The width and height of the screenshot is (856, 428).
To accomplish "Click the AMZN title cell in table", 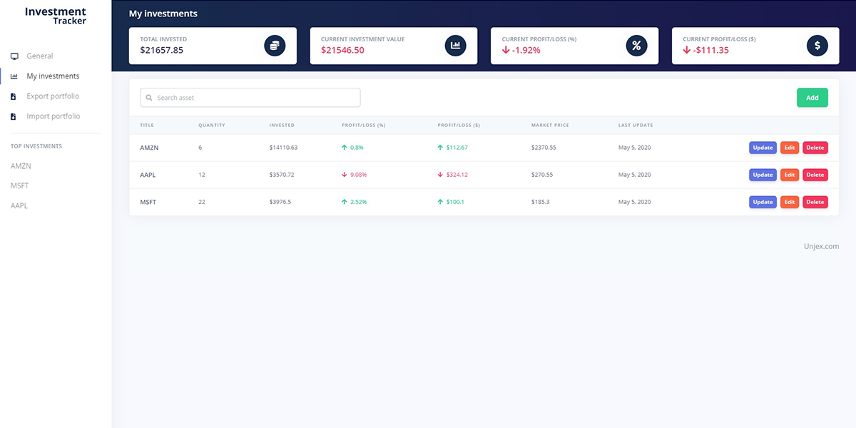I will coord(148,148).
